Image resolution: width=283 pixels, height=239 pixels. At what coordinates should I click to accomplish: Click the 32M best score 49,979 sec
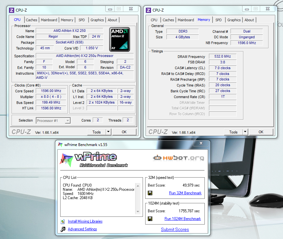pyautogui.click(x=191, y=185)
